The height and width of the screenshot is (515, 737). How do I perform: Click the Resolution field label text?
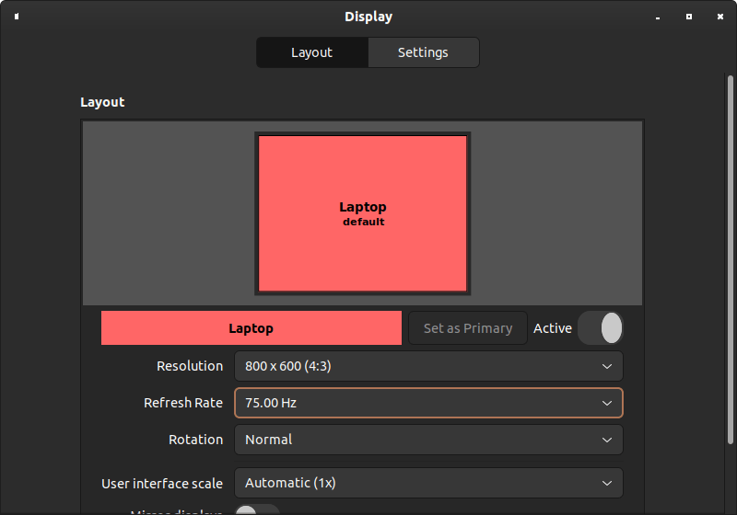click(190, 366)
